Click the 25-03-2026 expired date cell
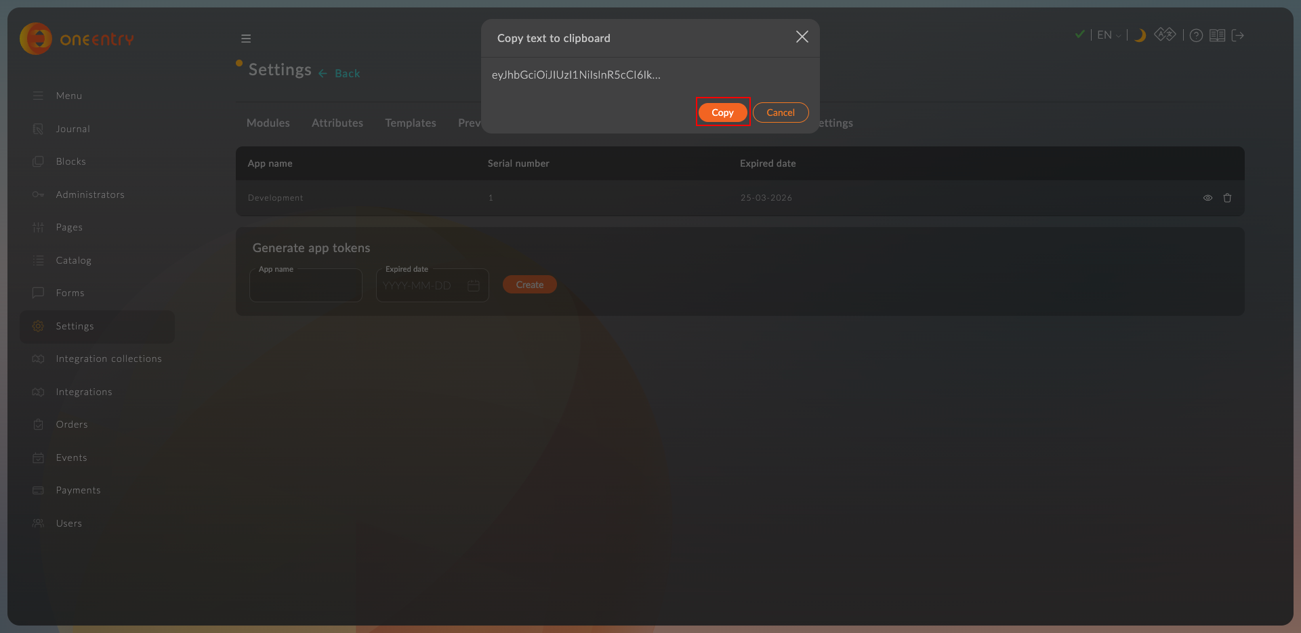1301x633 pixels. coord(766,198)
